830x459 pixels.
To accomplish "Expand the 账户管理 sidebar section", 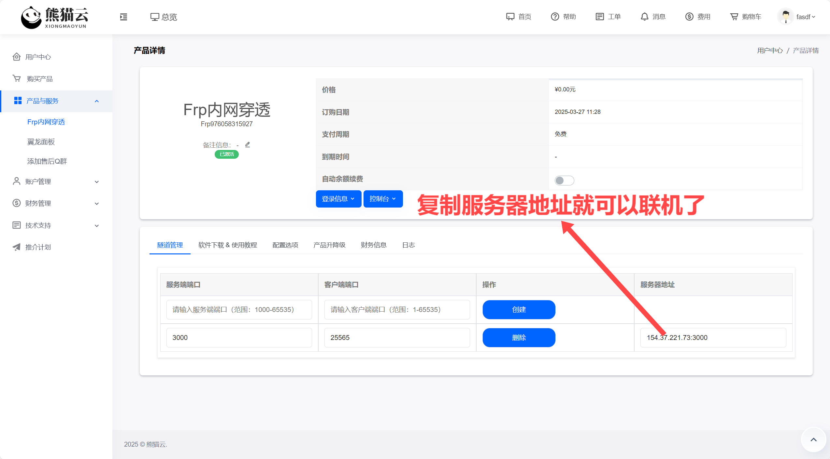I will [x=38, y=181].
